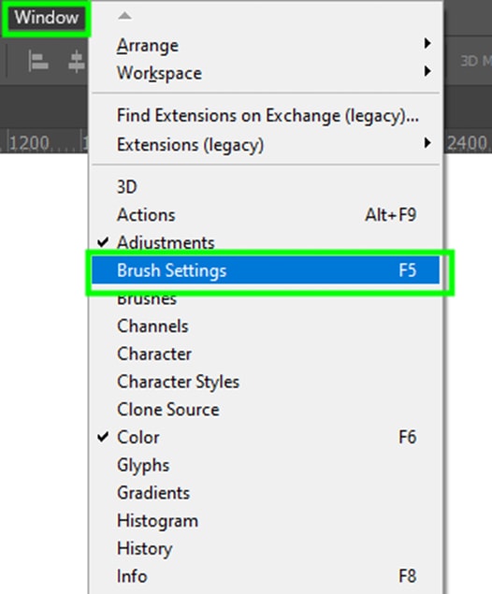Screen dimensions: 492x594
Task: Expand the Workspace submenu
Action: click(x=266, y=73)
